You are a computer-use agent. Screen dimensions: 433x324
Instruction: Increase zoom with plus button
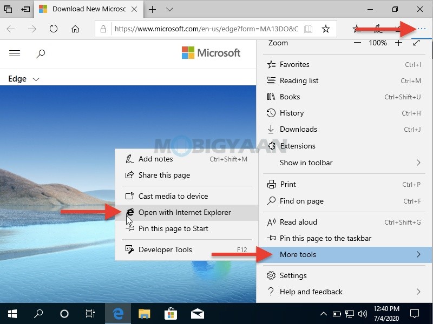coord(398,43)
